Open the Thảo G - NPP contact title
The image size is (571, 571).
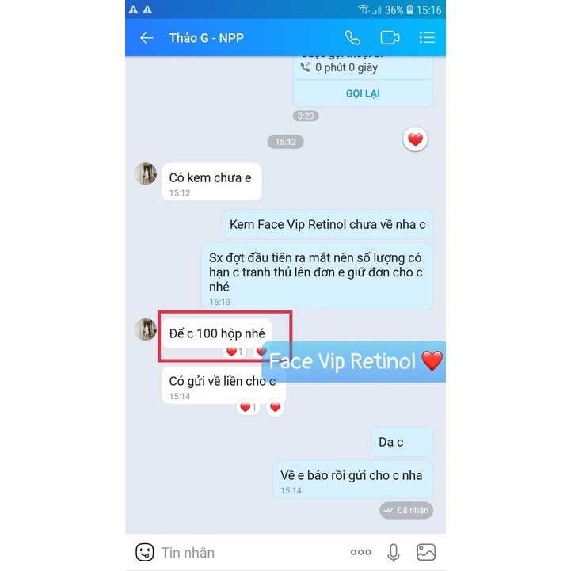[207, 38]
